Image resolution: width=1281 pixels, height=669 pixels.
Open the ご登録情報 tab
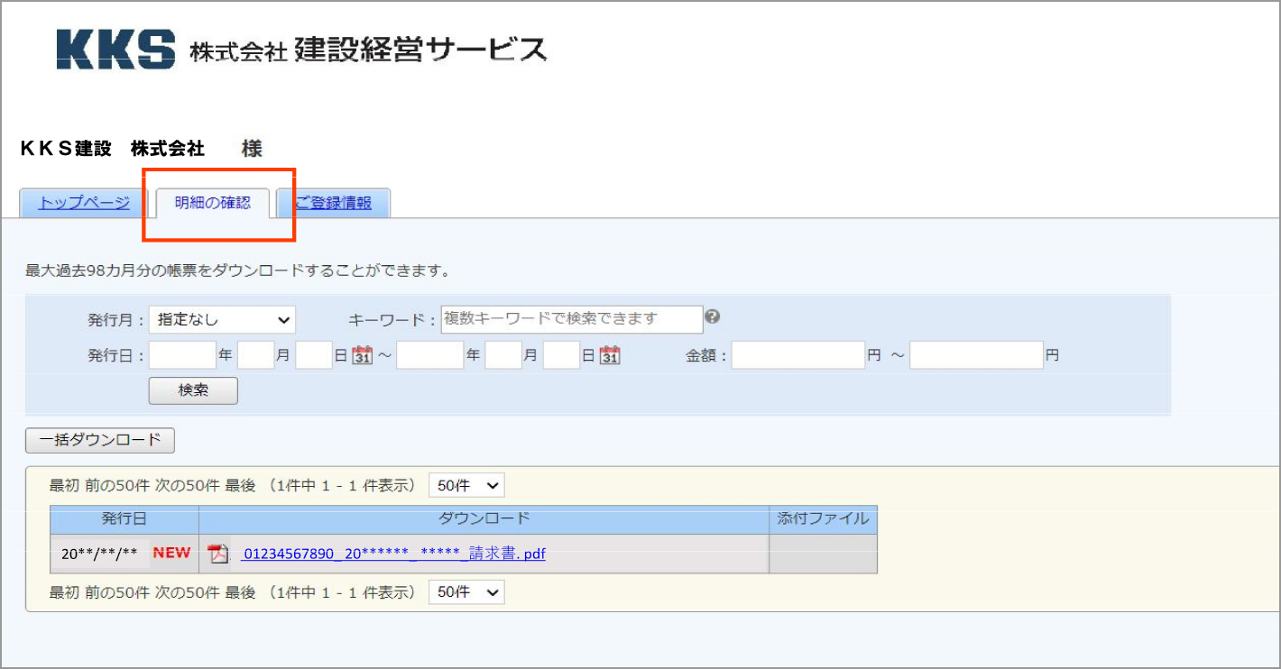[334, 203]
